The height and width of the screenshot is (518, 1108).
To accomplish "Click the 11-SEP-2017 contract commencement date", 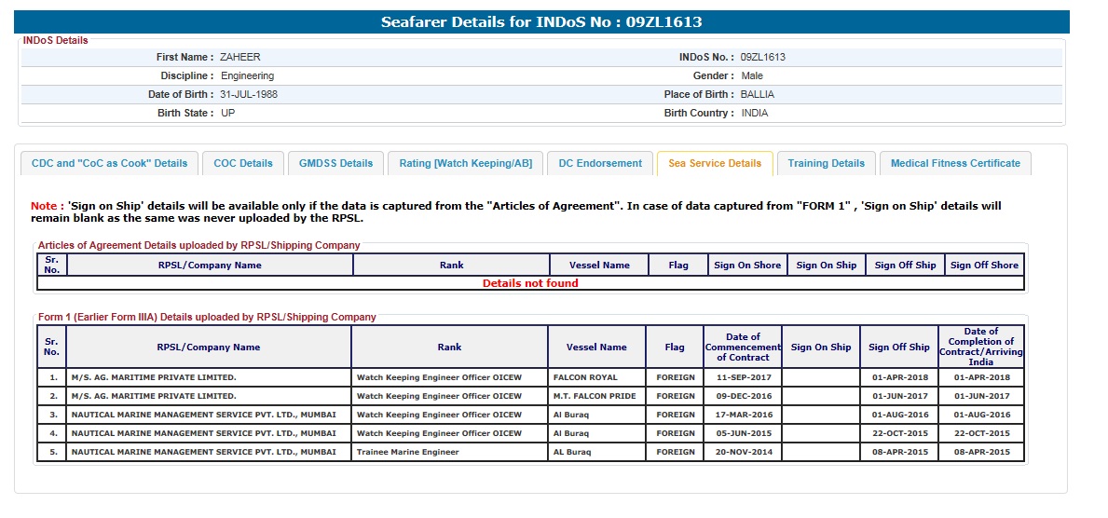I will pyautogui.click(x=743, y=377).
